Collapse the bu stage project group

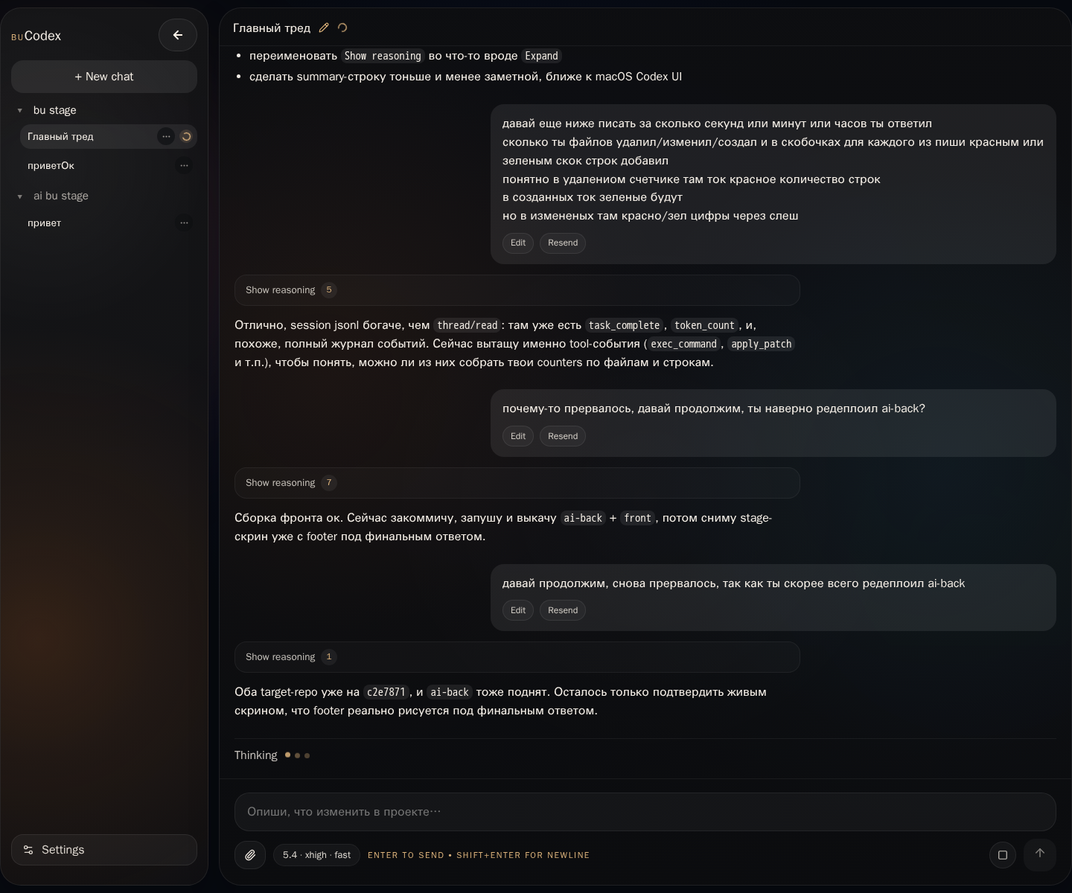20,111
